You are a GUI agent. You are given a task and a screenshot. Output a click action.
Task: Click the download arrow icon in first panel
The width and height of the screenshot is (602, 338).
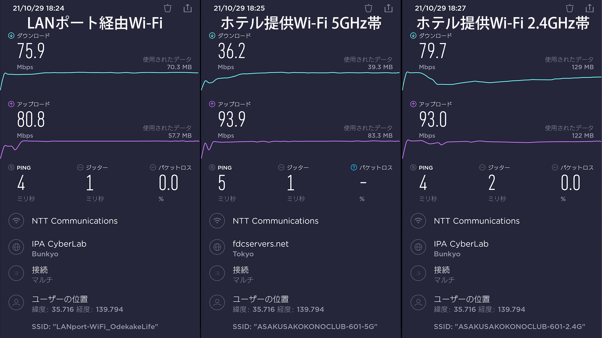pos(11,36)
